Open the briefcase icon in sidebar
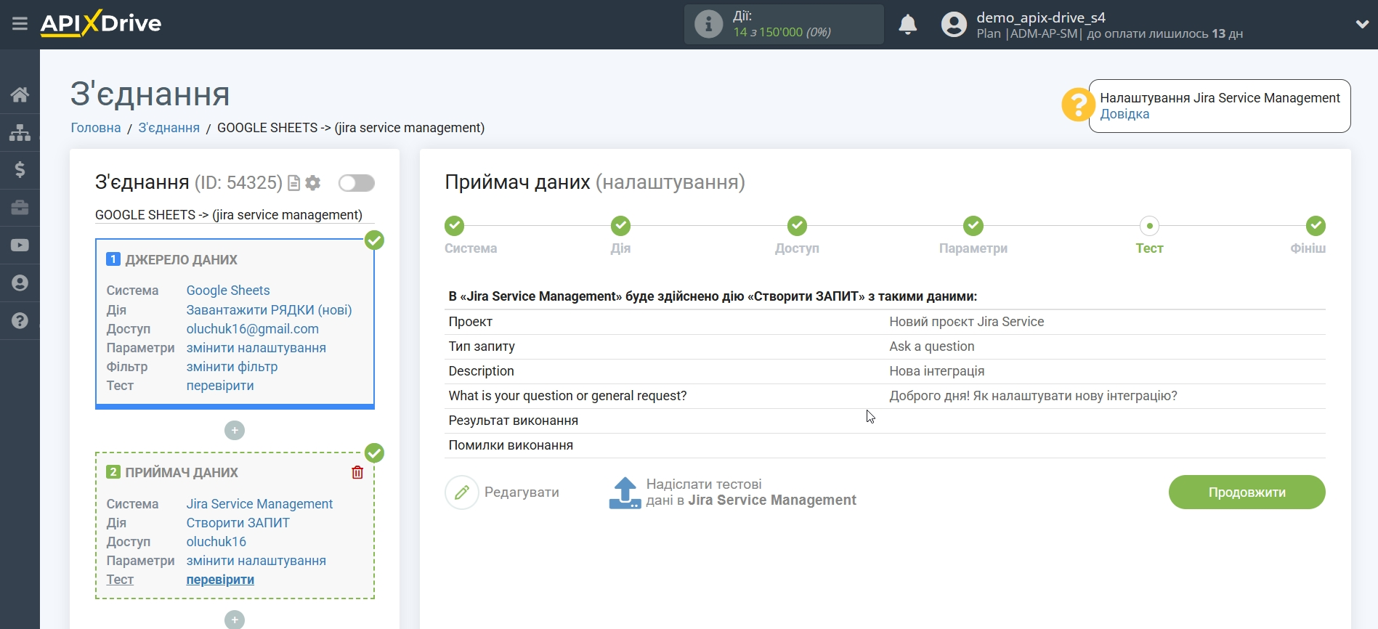 point(20,208)
